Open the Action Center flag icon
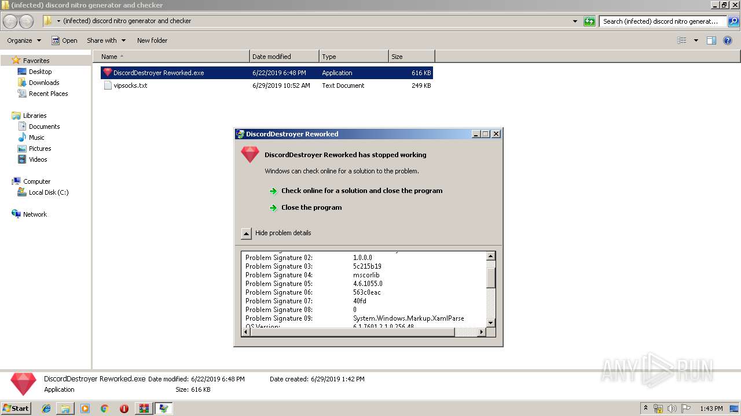This screenshot has height=416, width=741. pos(685,408)
